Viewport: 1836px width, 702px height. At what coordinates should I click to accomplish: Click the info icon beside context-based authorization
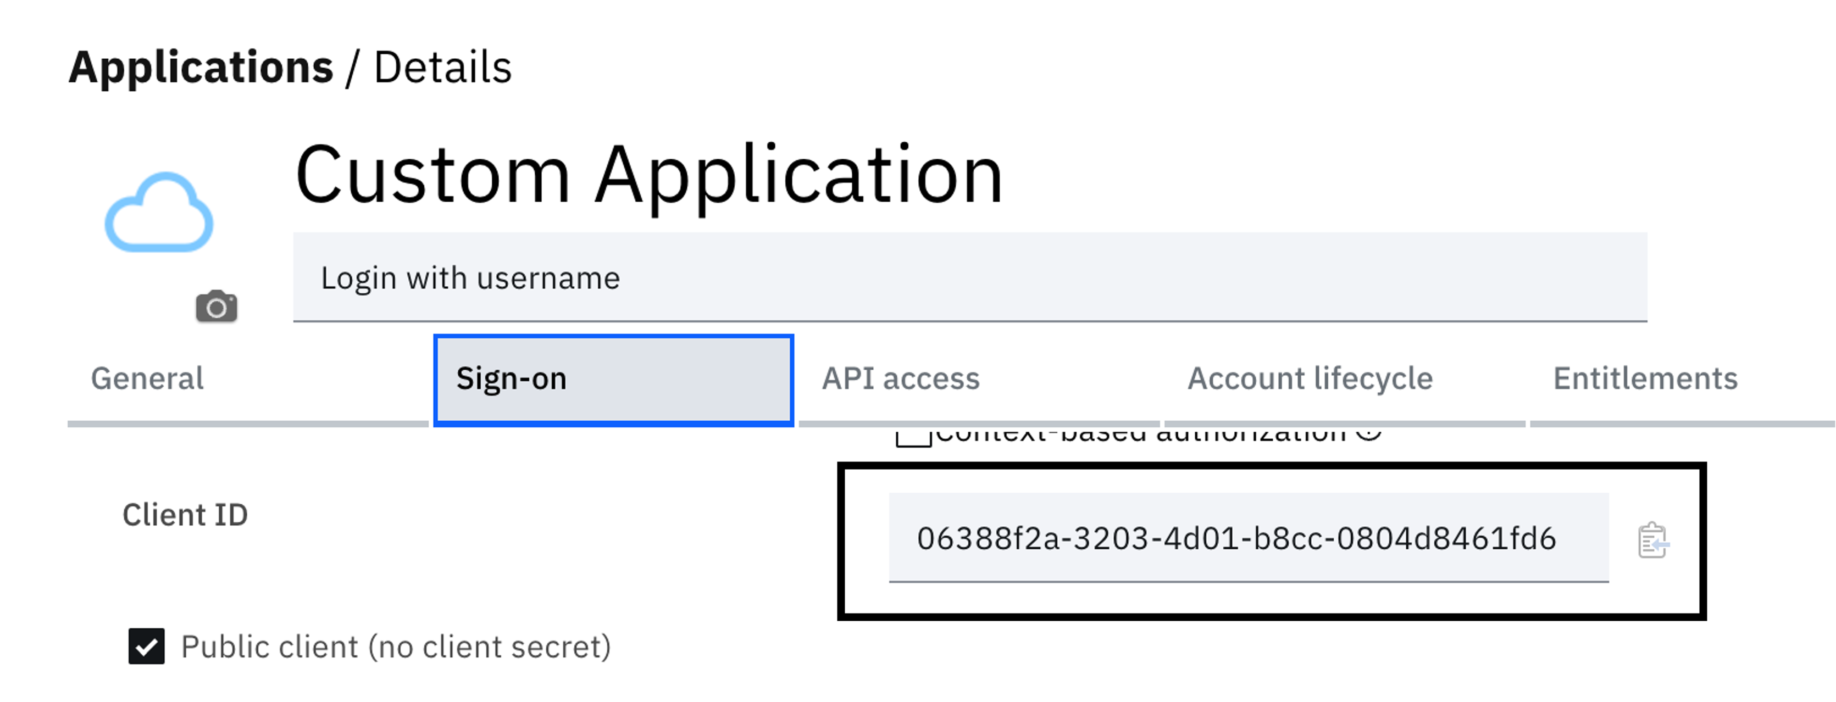1368,432
